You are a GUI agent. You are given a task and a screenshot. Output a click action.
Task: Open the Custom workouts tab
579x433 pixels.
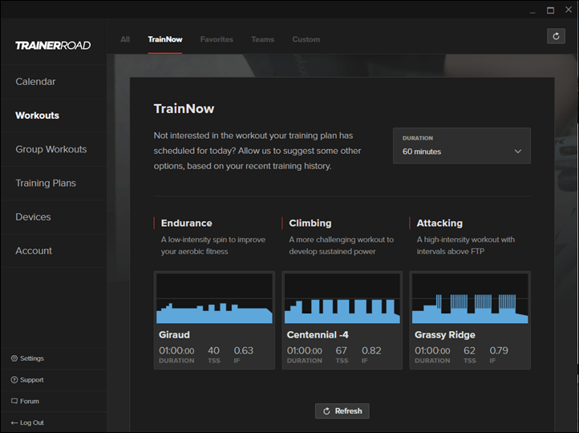(x=306, y=39)
